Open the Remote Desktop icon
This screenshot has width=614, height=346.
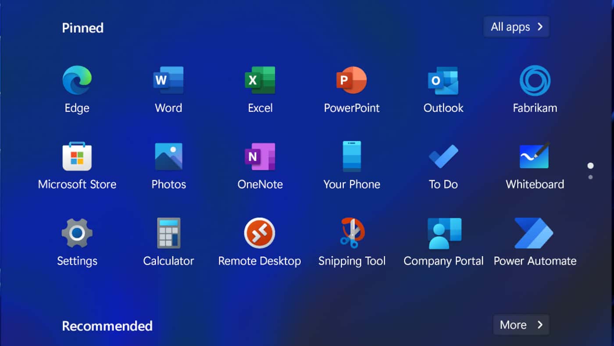[x=260, y=233]
